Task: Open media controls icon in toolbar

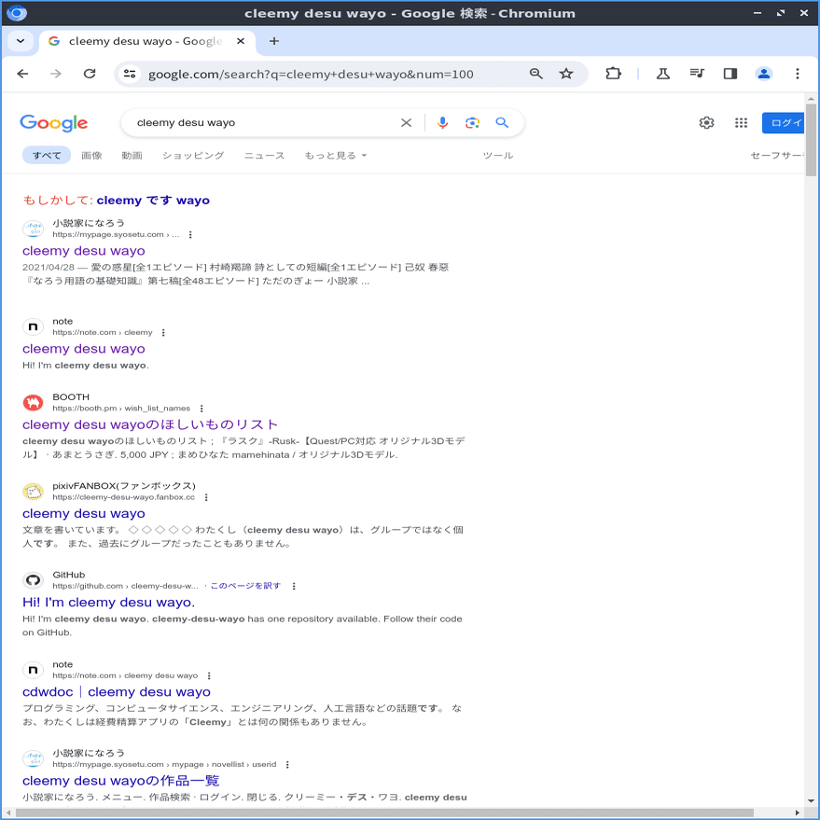Action: point(697,74)
